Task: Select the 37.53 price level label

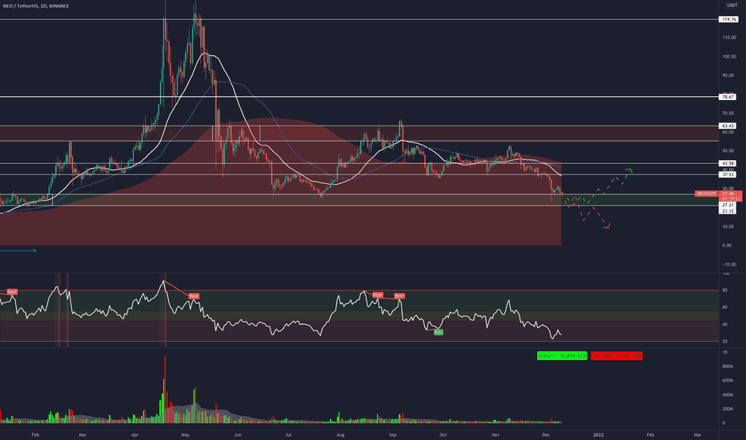Action: click(728, 174)
